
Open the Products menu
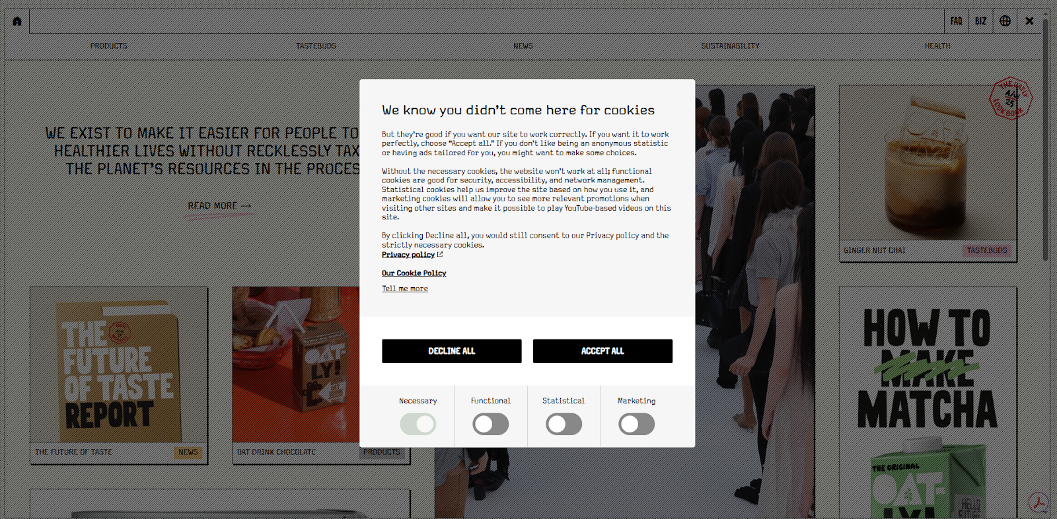pyautogui.click(x=109, y=46)
